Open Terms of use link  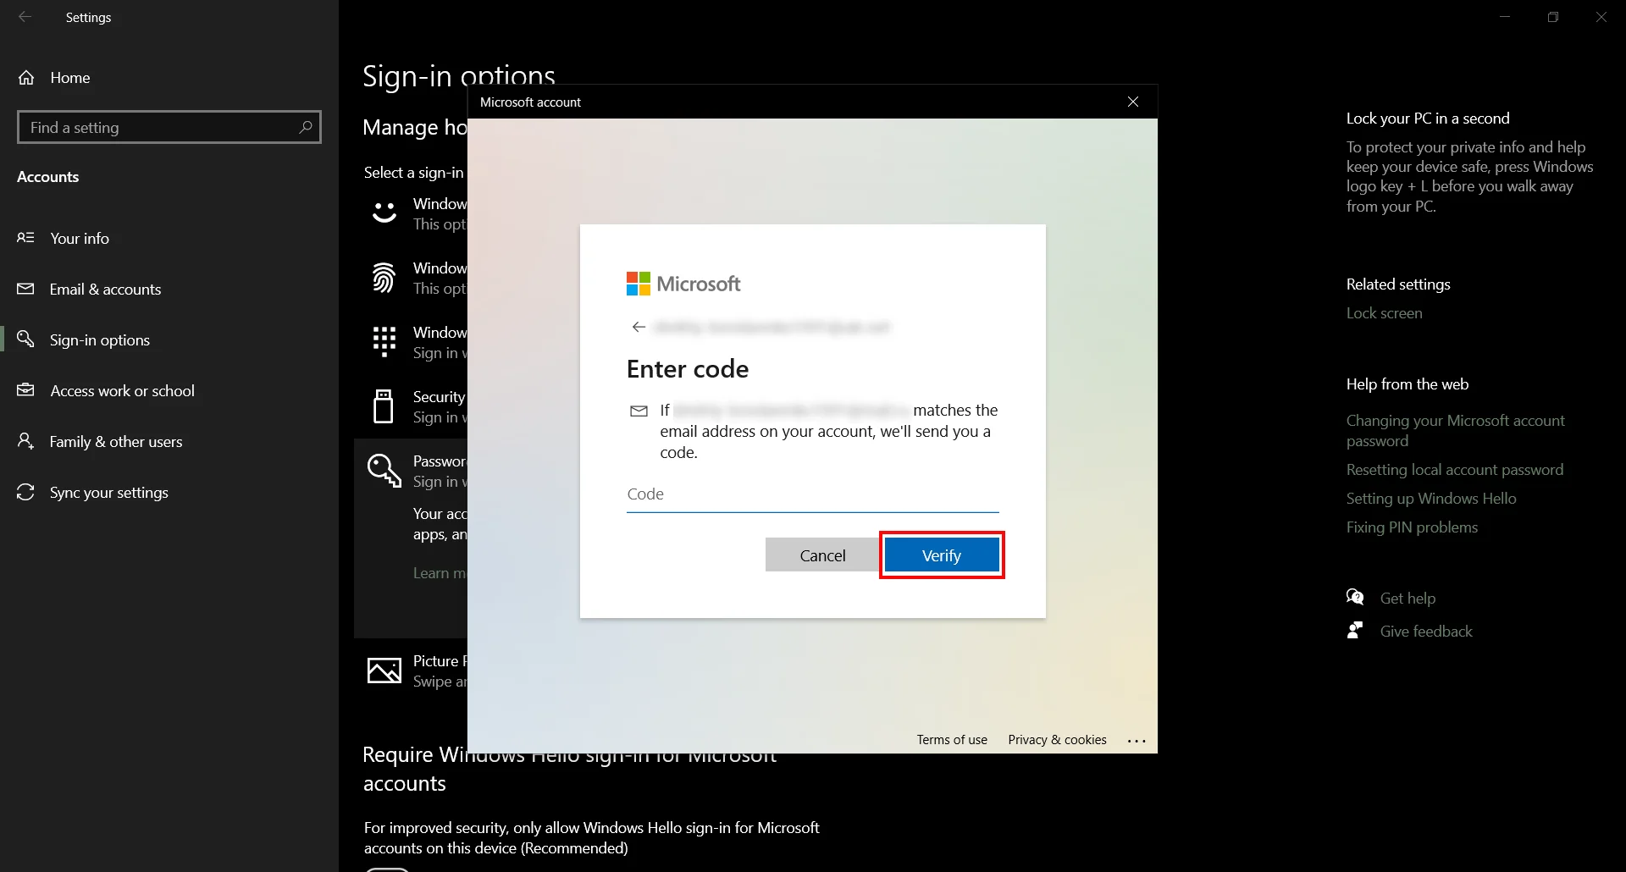pos(951,740)
